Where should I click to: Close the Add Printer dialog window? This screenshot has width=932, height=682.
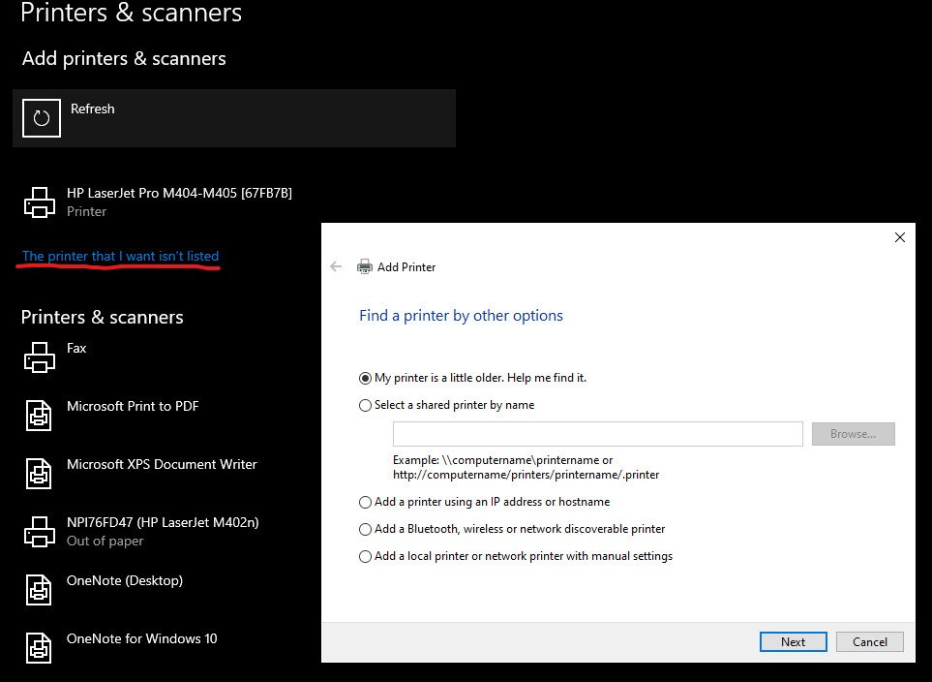pos(899,237)
